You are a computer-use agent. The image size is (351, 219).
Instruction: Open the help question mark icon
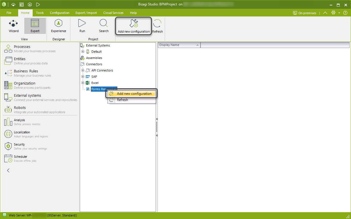345,13
